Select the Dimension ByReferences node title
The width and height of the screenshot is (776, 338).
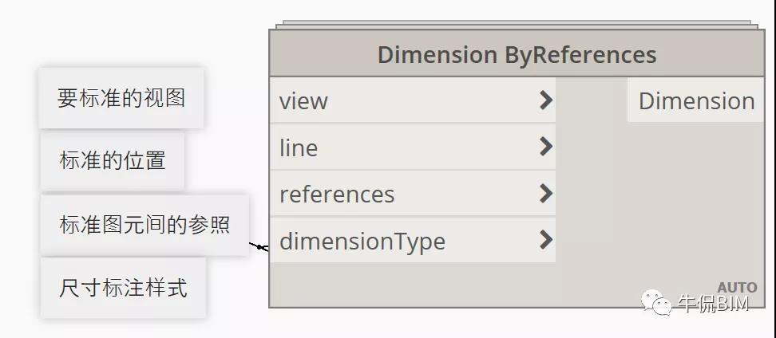[517, 54]
